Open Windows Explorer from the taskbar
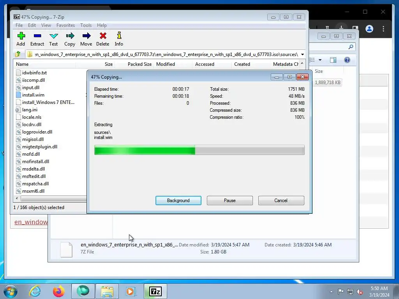The width and height of the screenshot is (399, 299). [x=107, y=291]
